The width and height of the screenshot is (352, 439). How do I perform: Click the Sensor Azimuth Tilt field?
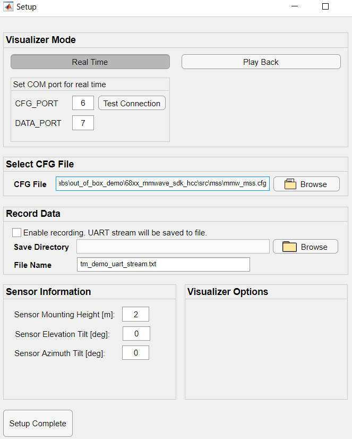(135, 353)
